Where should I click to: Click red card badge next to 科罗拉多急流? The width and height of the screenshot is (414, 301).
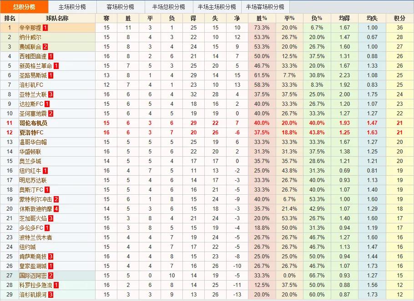tap(56, 285)
